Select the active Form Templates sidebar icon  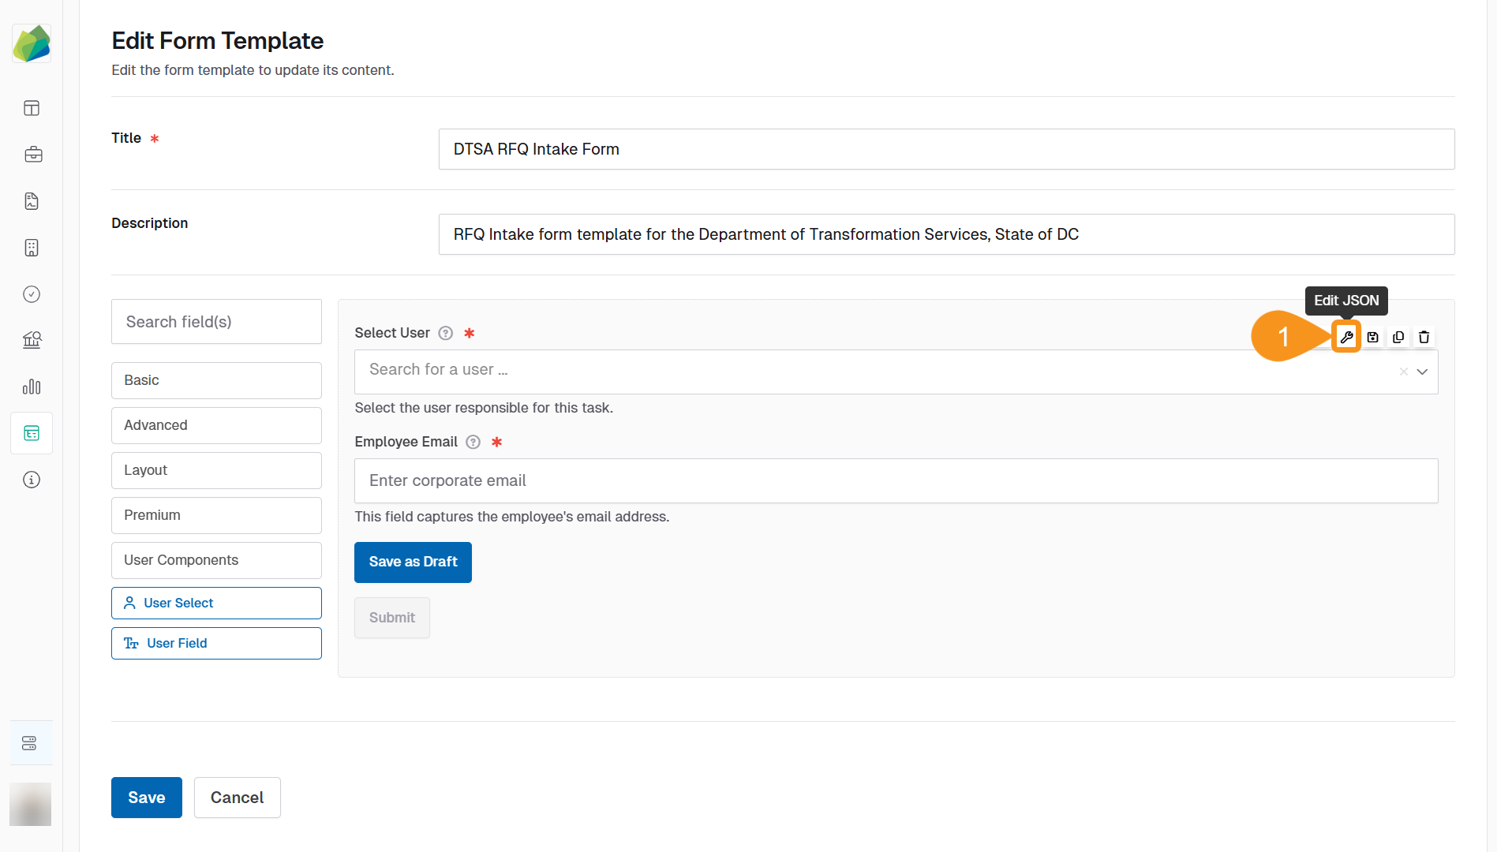click(31, 432)
